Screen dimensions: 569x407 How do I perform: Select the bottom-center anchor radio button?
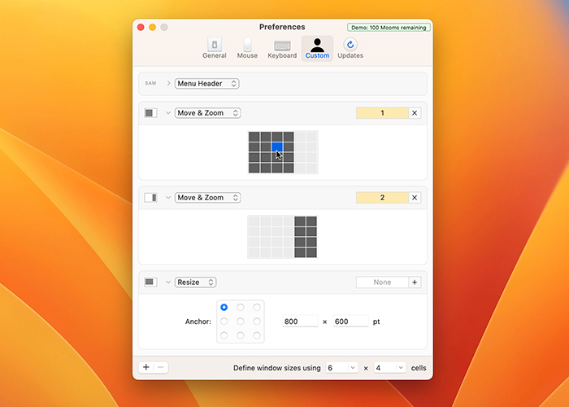(x=241, y=335)
